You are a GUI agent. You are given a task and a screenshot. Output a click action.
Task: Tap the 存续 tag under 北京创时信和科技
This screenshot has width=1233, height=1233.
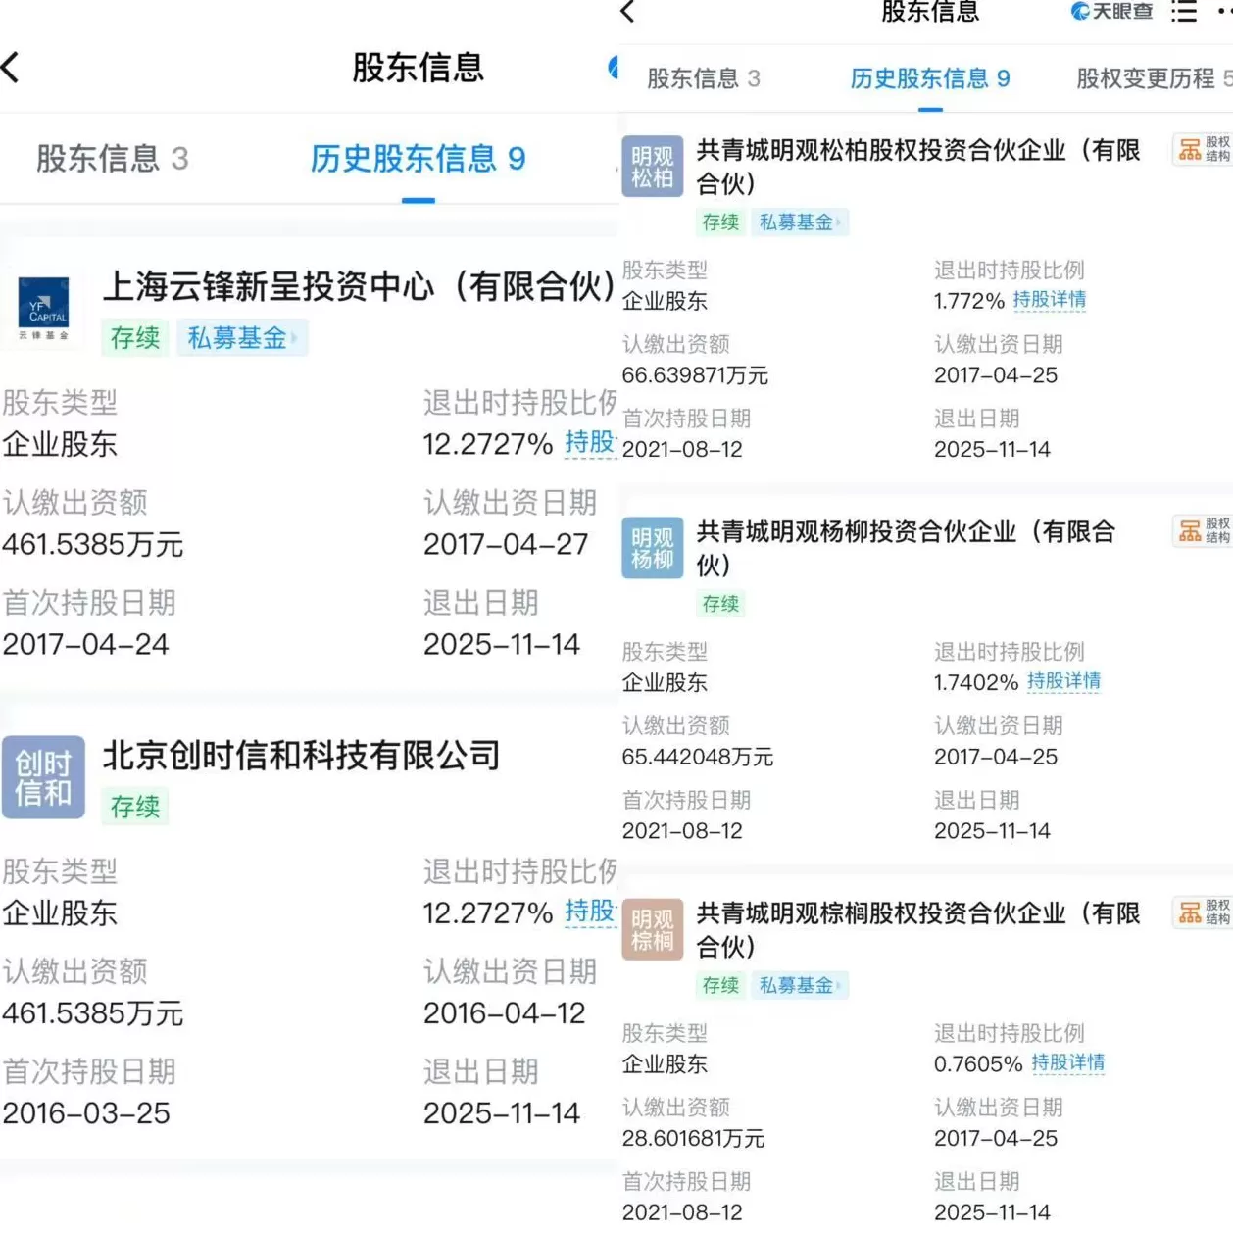(x=134, y=807)
